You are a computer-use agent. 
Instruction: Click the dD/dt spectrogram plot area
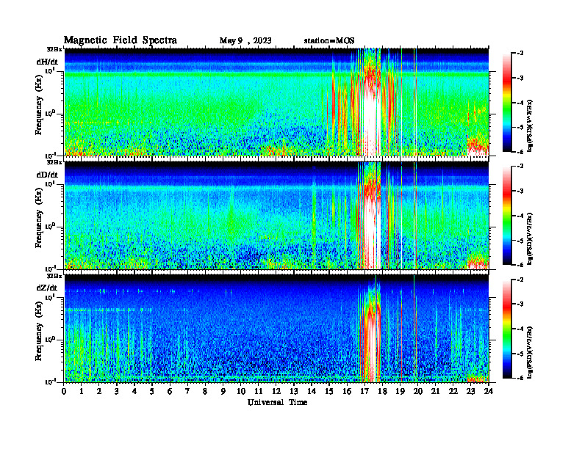[x=276, y=216]
